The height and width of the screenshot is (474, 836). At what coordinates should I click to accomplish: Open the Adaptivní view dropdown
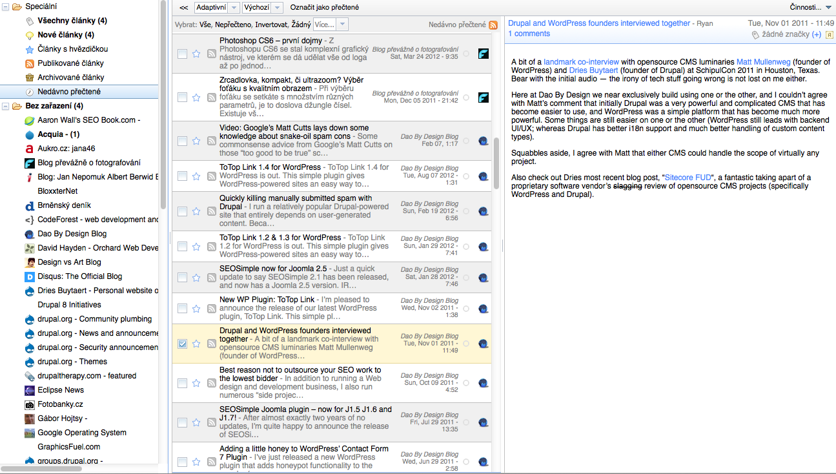[216, 8]
